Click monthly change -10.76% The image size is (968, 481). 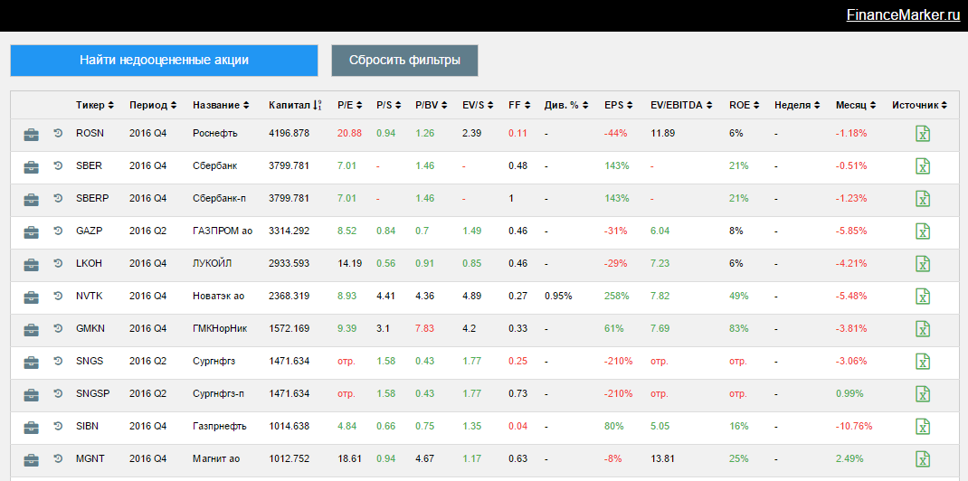pos(854,427)
